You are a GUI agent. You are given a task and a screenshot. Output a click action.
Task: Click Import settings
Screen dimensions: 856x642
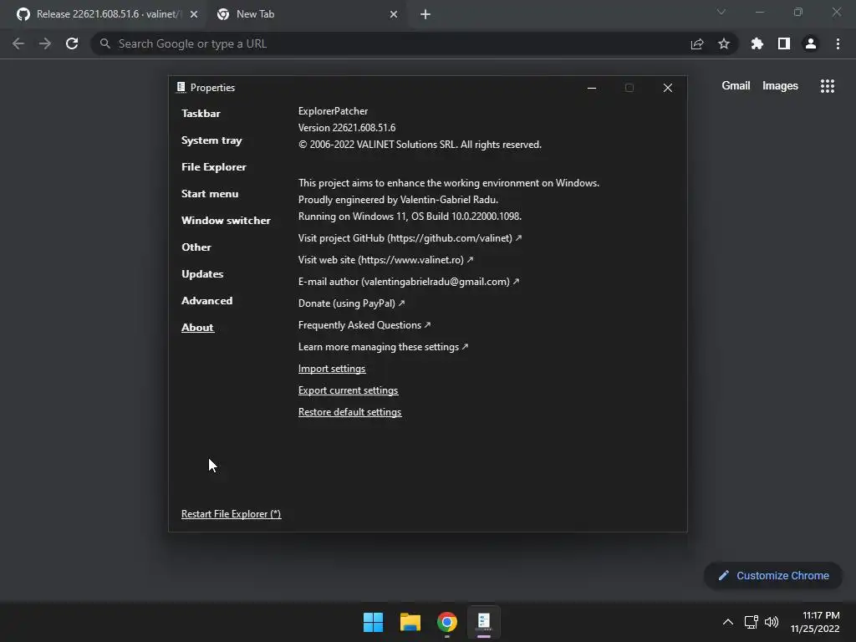click(331, 369)
